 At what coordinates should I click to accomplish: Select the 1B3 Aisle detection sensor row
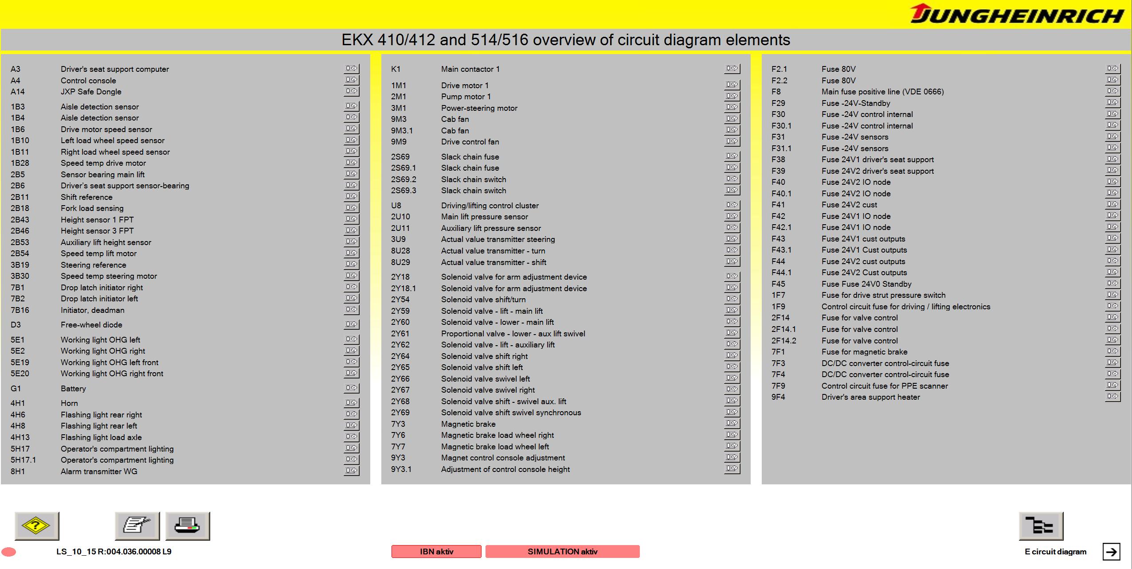(x=185, y=106)
